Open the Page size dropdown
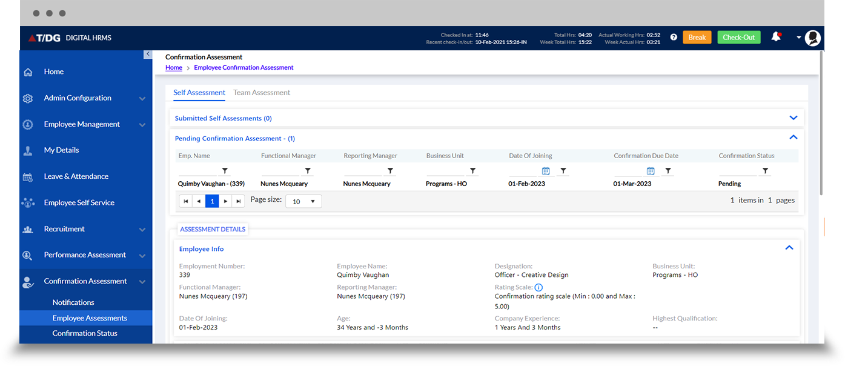The height and width of the screenshot is (366, 845). tap(303, 201)
